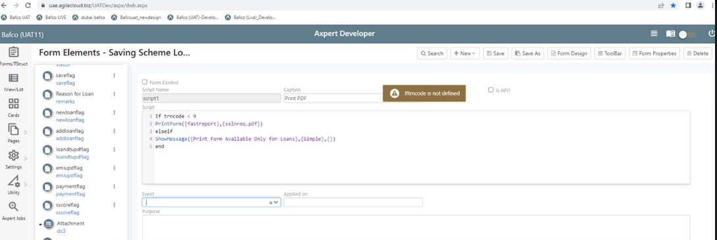Open IView/List section
This screenshot has width=717, height=240.
(14, 82)
